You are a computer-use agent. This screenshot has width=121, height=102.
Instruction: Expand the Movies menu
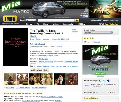(x=30, y=24)
